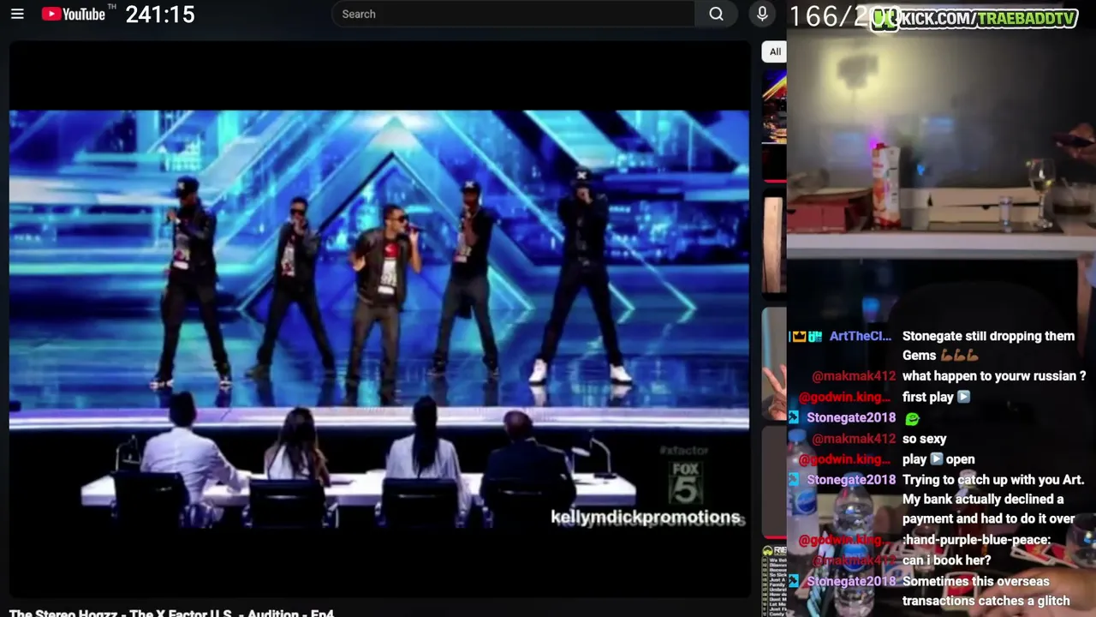Click @makmak412 beside "what happen to yourw russian ?"

(854, 376)
